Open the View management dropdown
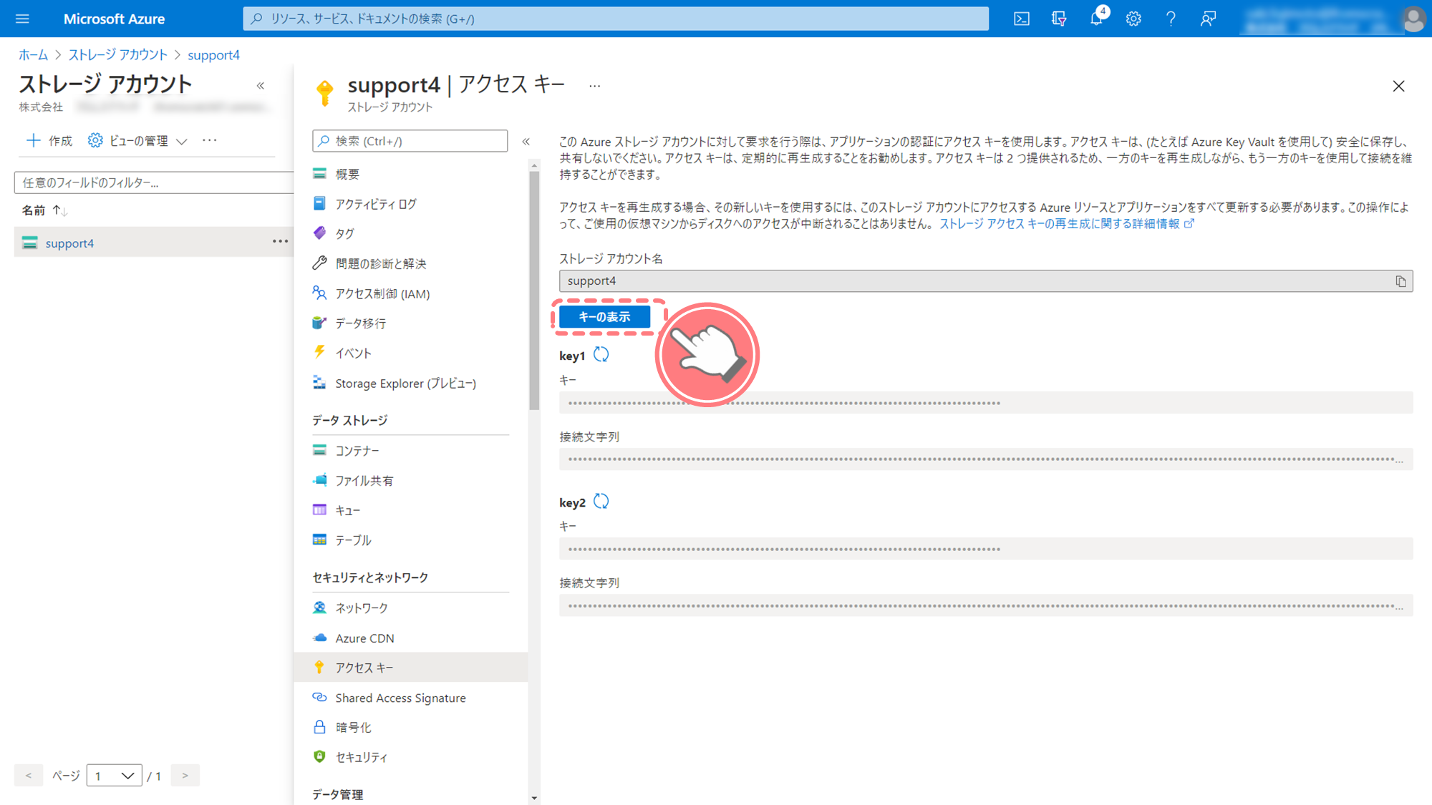 pos(137,140)
